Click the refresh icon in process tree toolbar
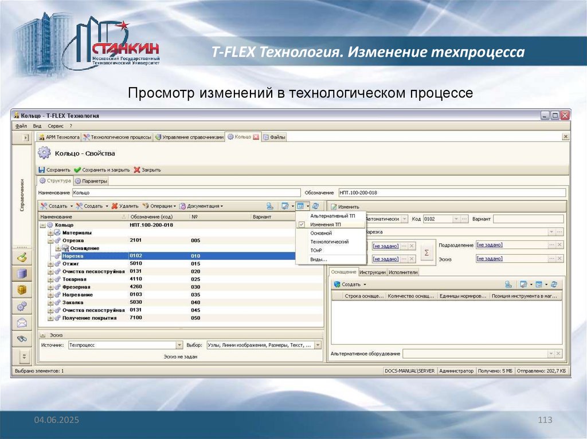 coord(316,206)
